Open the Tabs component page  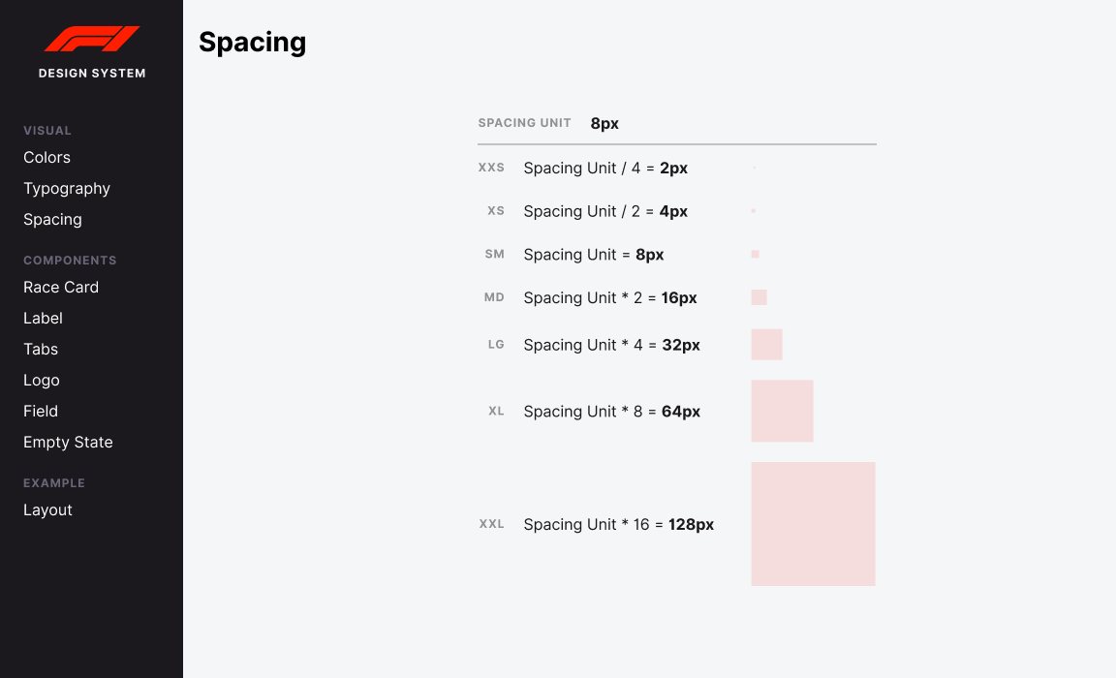[x=41, y=350]
